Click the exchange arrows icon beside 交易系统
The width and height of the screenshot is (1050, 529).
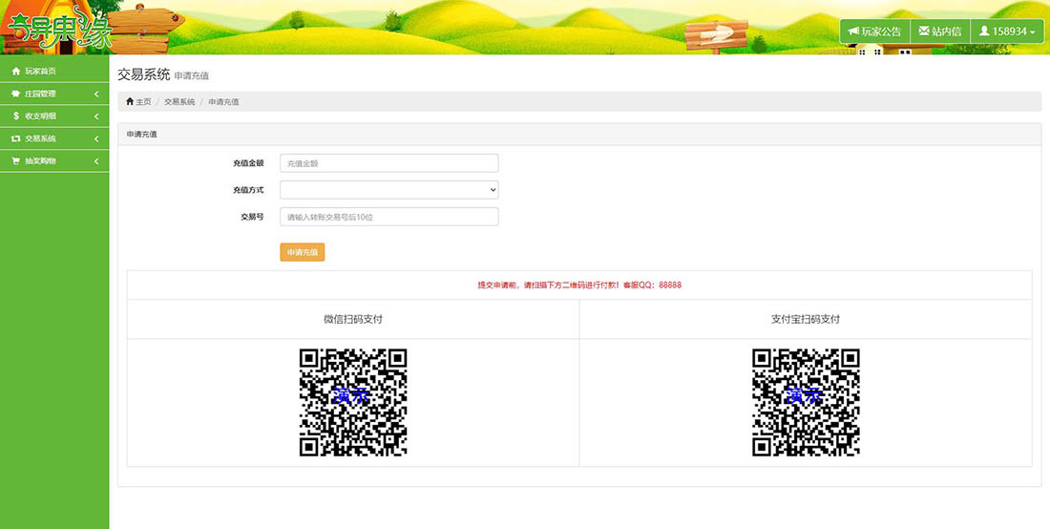click(x=16, y=138)
